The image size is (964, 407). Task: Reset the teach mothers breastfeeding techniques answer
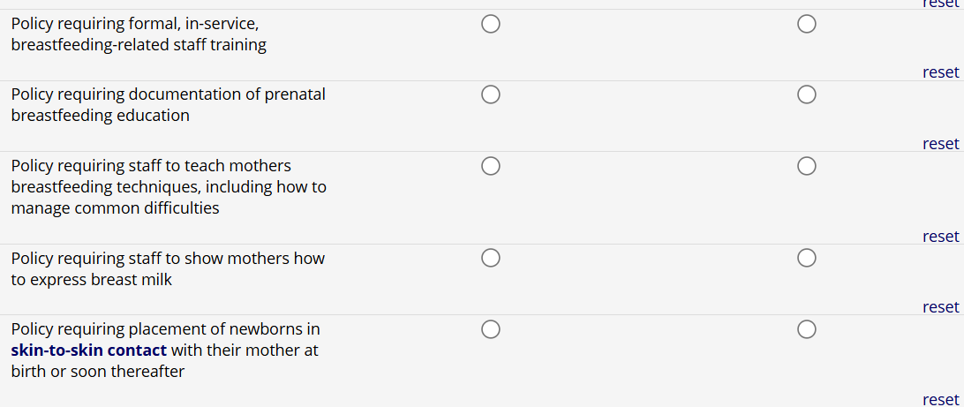940,236
